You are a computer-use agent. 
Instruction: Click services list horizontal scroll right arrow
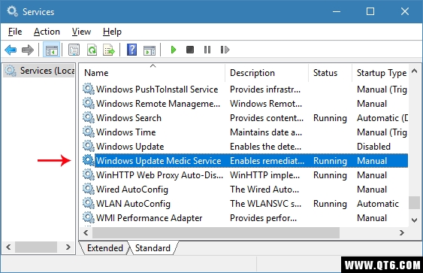coord(402,232)
